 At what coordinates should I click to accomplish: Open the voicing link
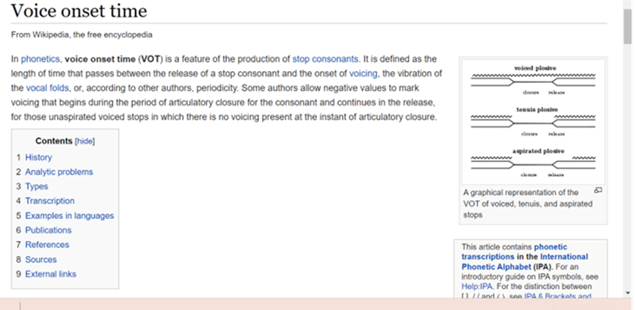pos(363,73)
